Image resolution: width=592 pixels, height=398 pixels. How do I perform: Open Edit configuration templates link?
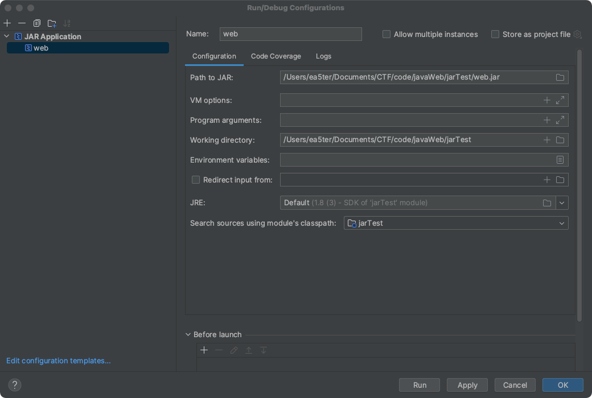[58, 360]
